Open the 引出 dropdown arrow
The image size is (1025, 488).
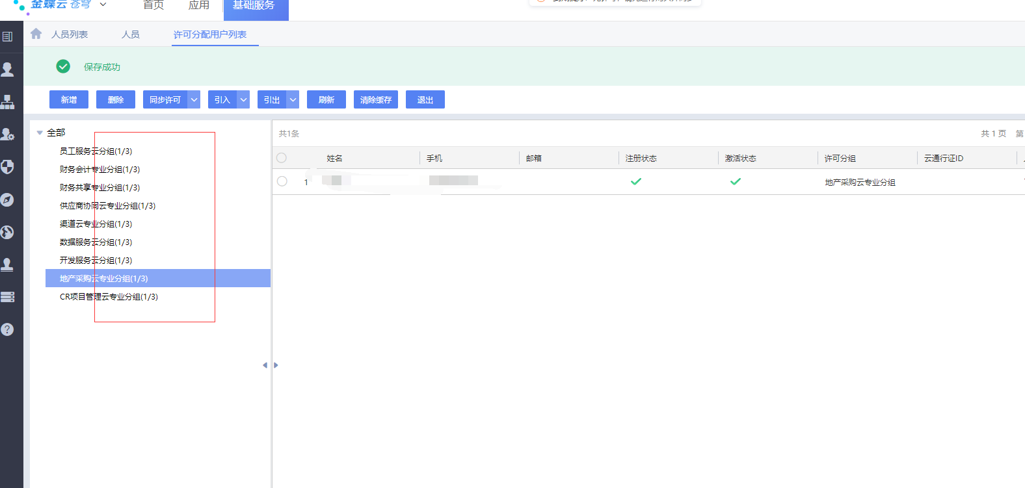[293, 99]
